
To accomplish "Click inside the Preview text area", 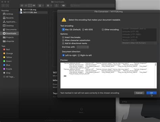I will pos(108,75).
